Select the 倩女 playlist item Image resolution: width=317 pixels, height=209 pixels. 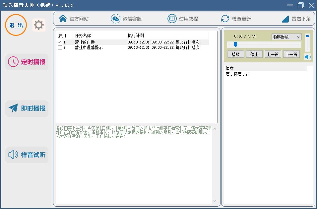(x=230, y=68)
